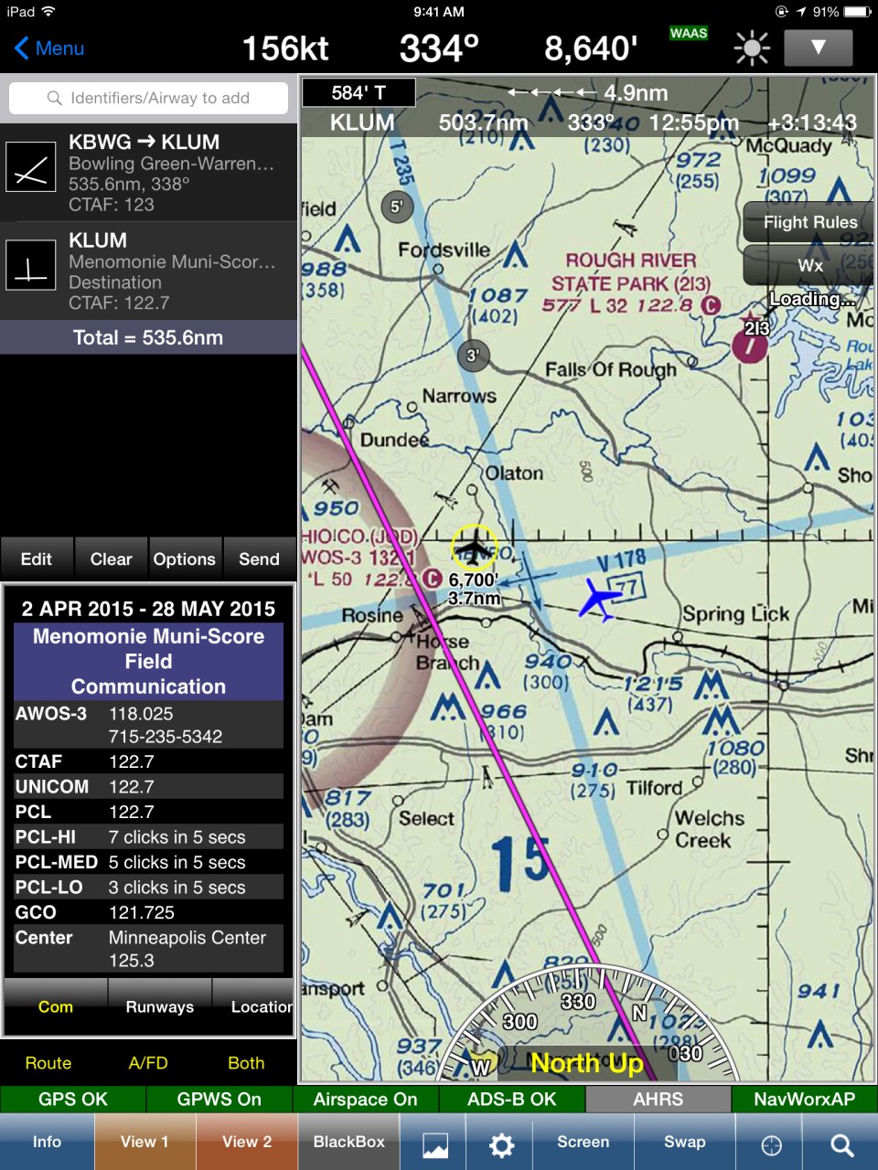The height and width of the screenshot is (1170, 878).
Task: Tap the 334° heading readout
Action: [439, 48]
